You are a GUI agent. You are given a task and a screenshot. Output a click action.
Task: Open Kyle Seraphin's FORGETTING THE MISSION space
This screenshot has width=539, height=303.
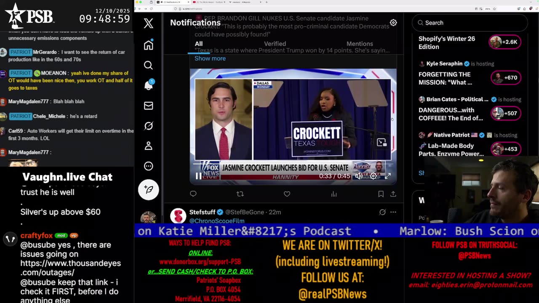pos(445,78)
